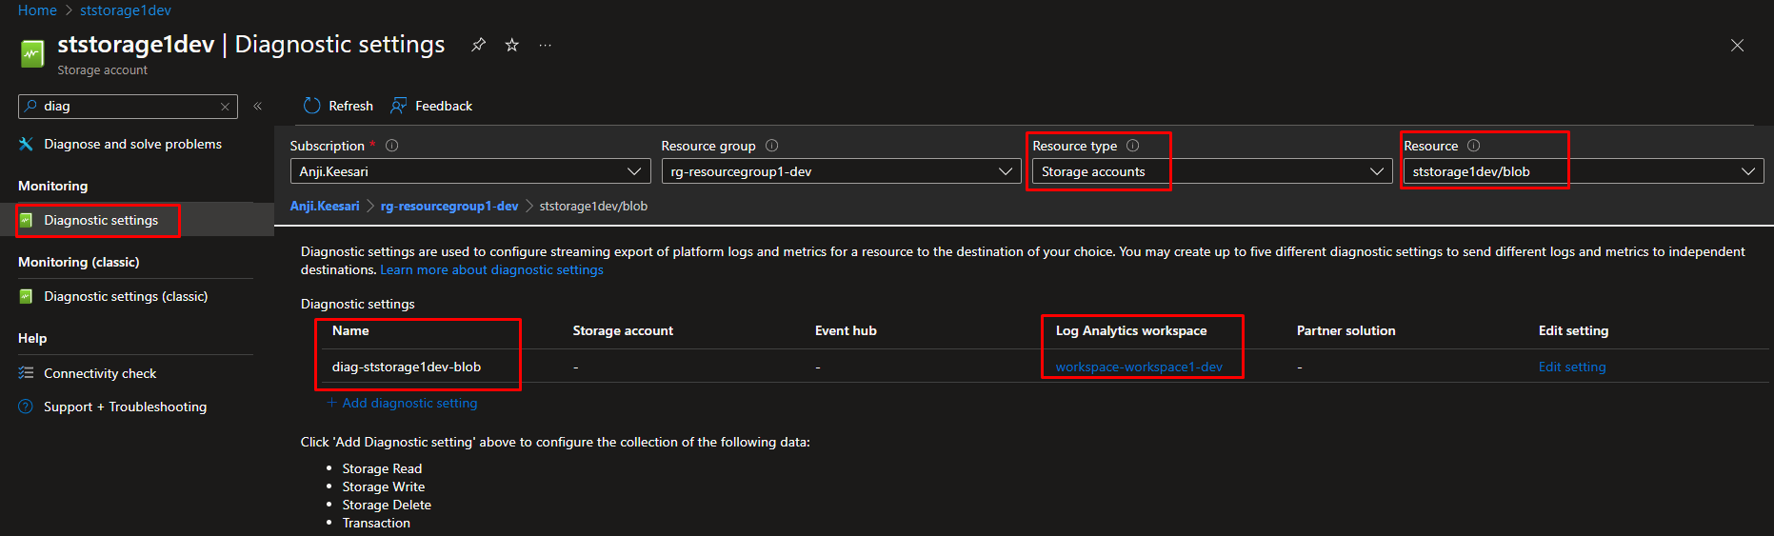Show Resource type info tooltip icon
This screenshot has width=1774, height=536.
(x=1133, y=146)
